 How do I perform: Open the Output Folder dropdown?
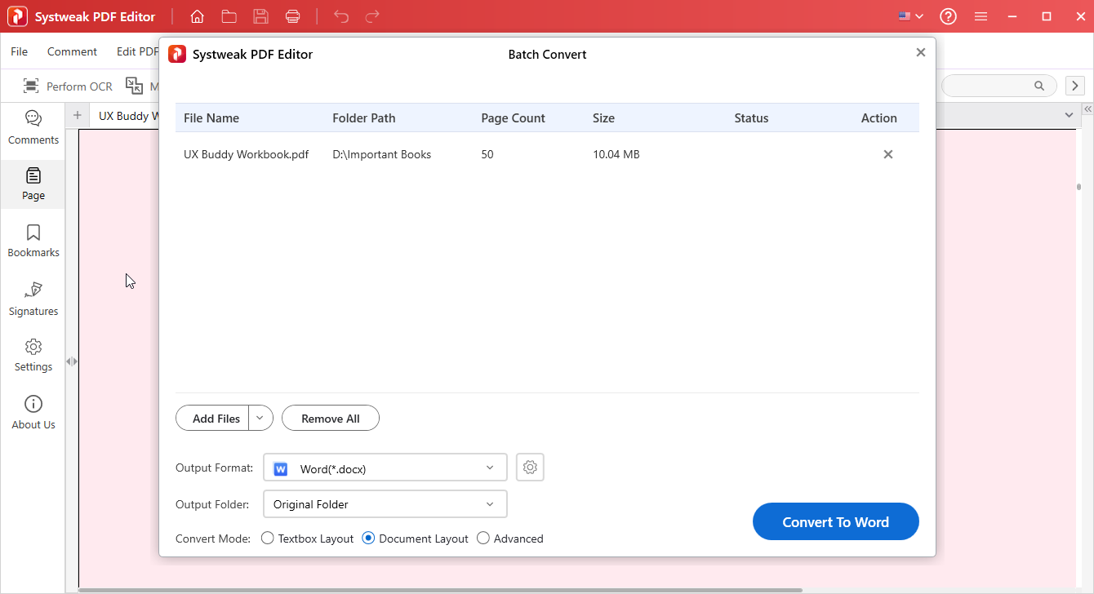pos(385,503)
